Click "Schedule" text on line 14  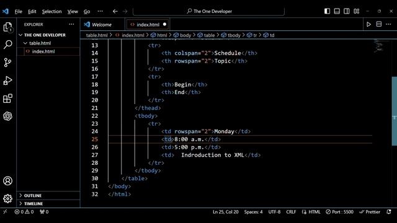[228, 53]
